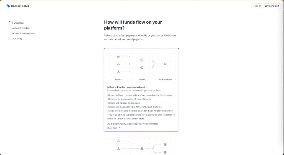284x155 pixels.
Task: Click the Show less chevron arrow
Action: pos(120,128)
